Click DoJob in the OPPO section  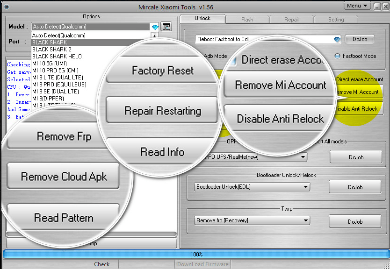(356, 157)
